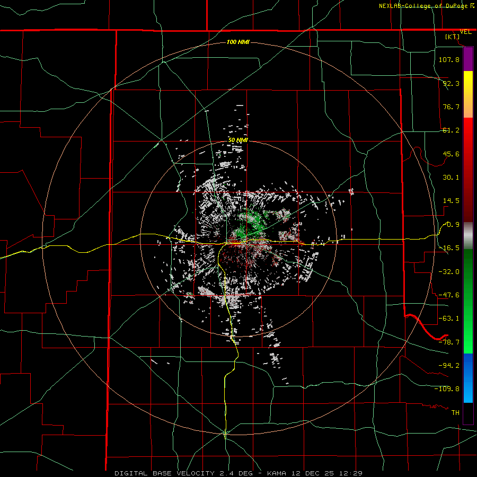The width and height of the screenshot is (477, 477).
Task: Click the VEL legend title
Action: (465, 32)
